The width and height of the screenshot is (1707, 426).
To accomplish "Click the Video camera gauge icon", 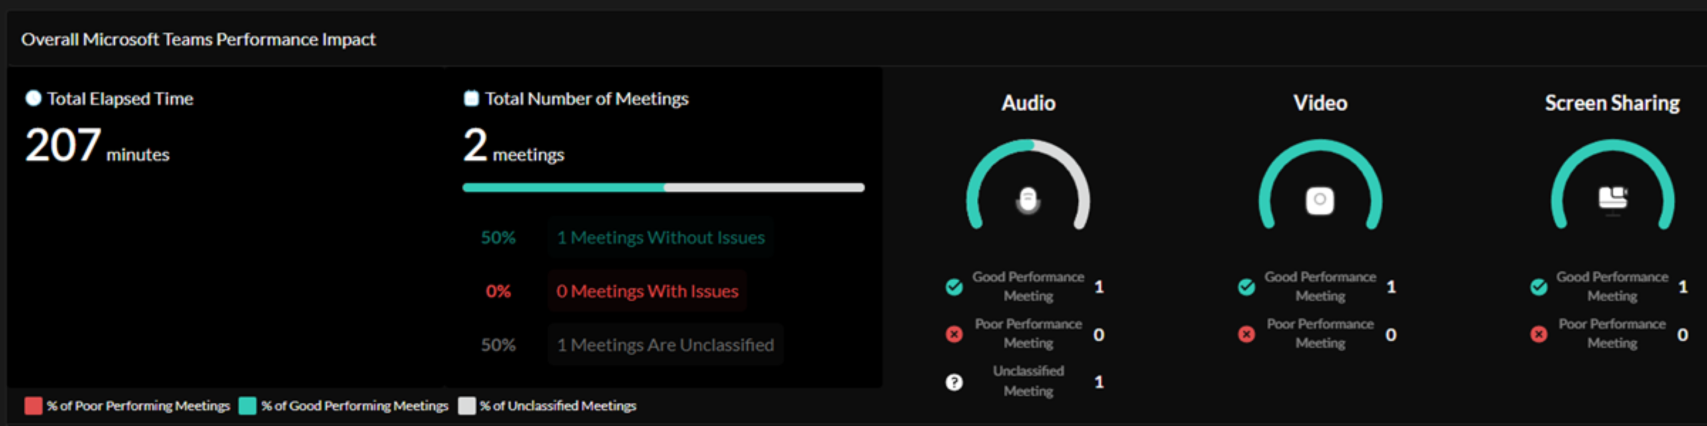I will pos(1319,200).
